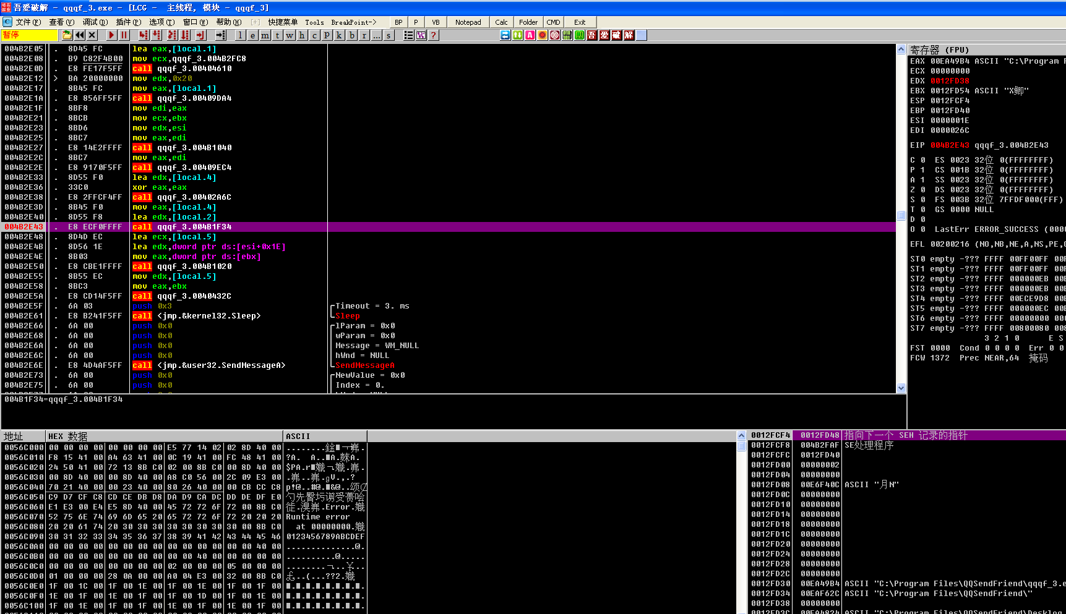Open Handles 'h' button
The height and width of the screenshot is (614, 1066).
coord(302,35)
